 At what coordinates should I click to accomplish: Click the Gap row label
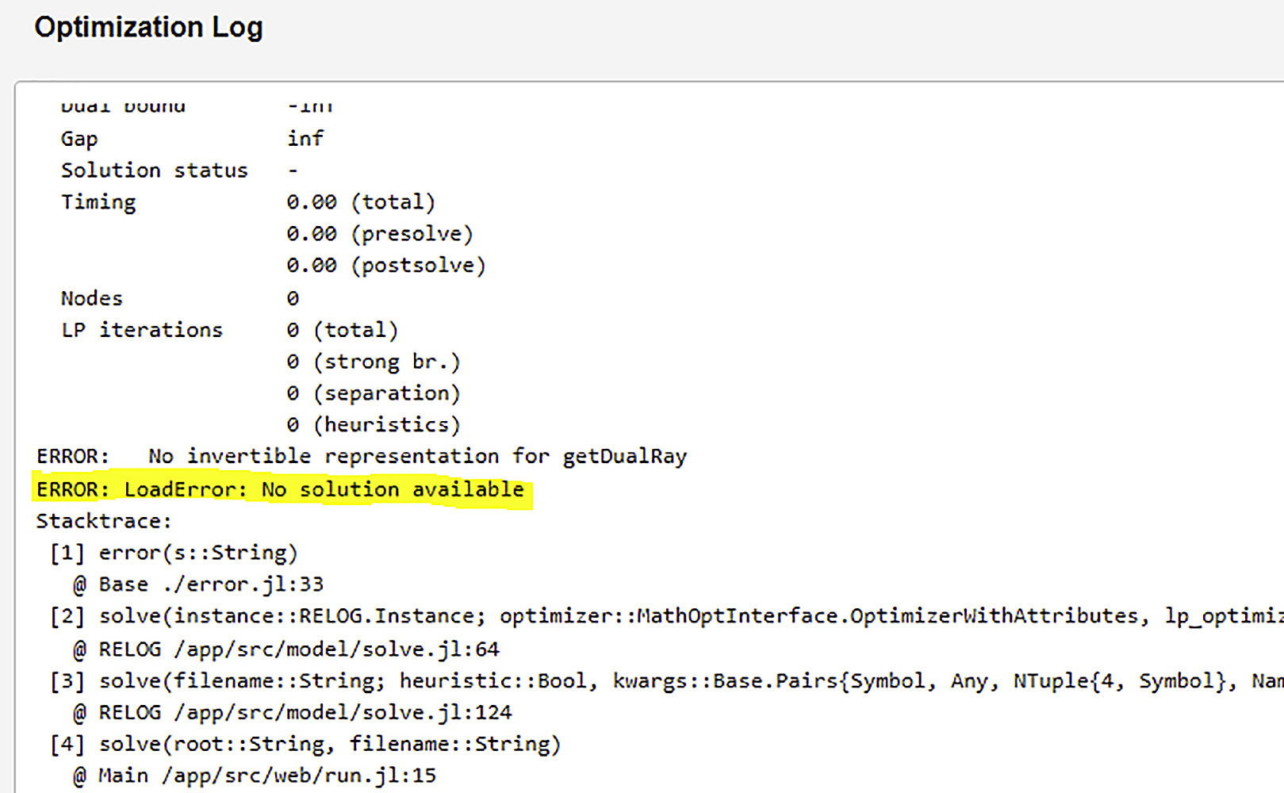(79, 139)
